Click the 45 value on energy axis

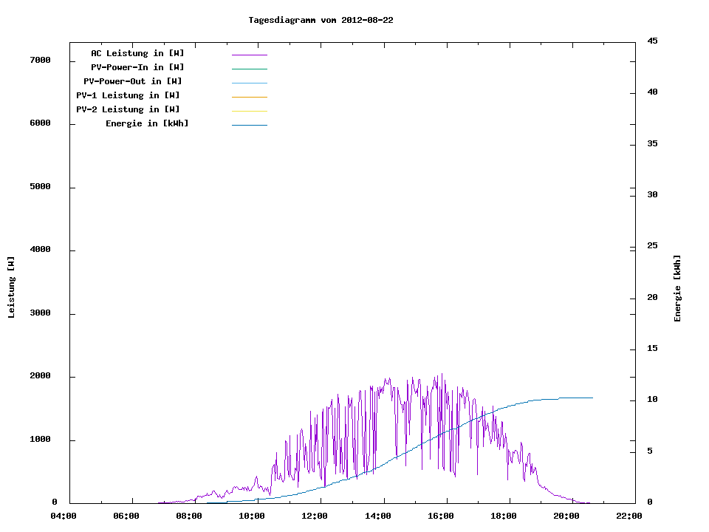[x=652, y=41]
